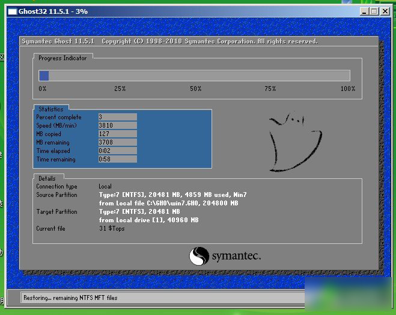Click the Percent complete value 3
Image resolution: width=396 pixels, height=315 pixels.
[x=118, y=117]
